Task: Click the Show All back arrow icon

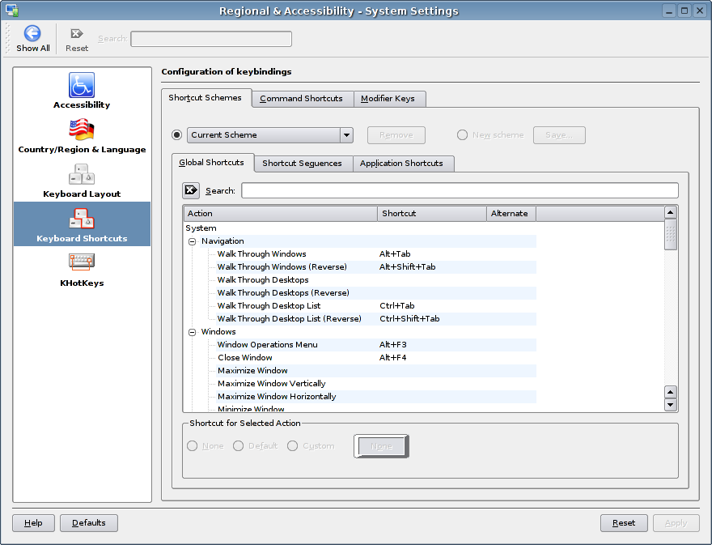Action: point(32,33)
